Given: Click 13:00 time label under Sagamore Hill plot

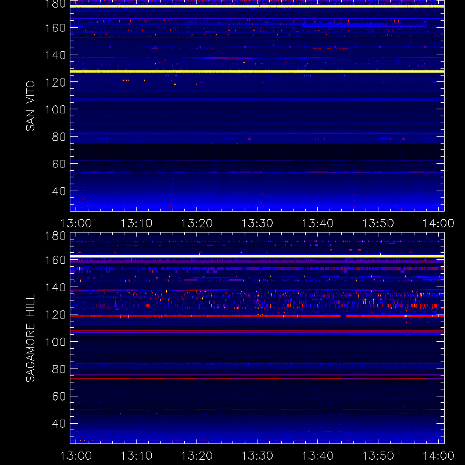Looking at the screenshot, I should click(76, 456).
